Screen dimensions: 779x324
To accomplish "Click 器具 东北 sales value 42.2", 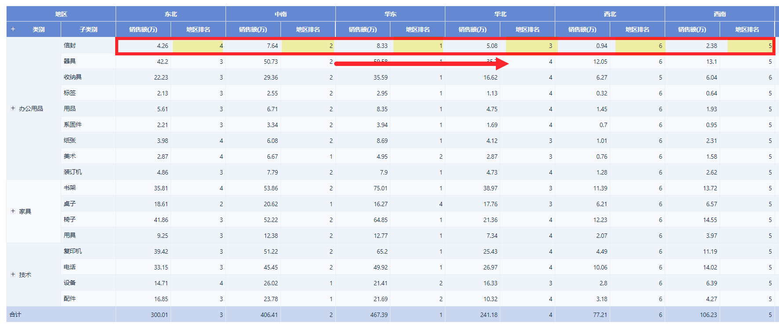I will coord(162,62).
